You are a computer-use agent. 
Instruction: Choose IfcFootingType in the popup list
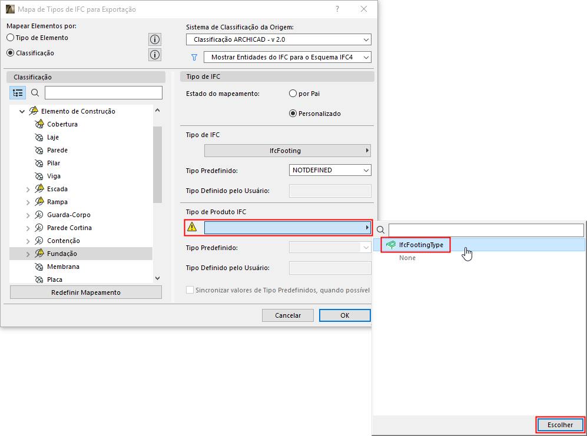(479, 245)
